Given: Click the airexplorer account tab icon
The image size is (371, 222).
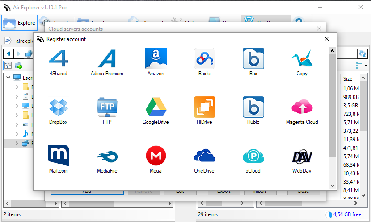Looking at the screenshot, I should [x=8, y=41].
